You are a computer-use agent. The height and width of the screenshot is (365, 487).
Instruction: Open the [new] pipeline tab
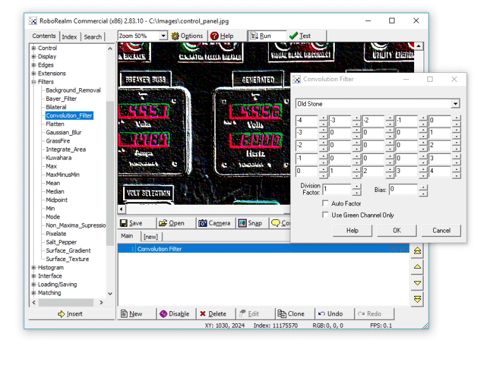[x=150, y=236]
